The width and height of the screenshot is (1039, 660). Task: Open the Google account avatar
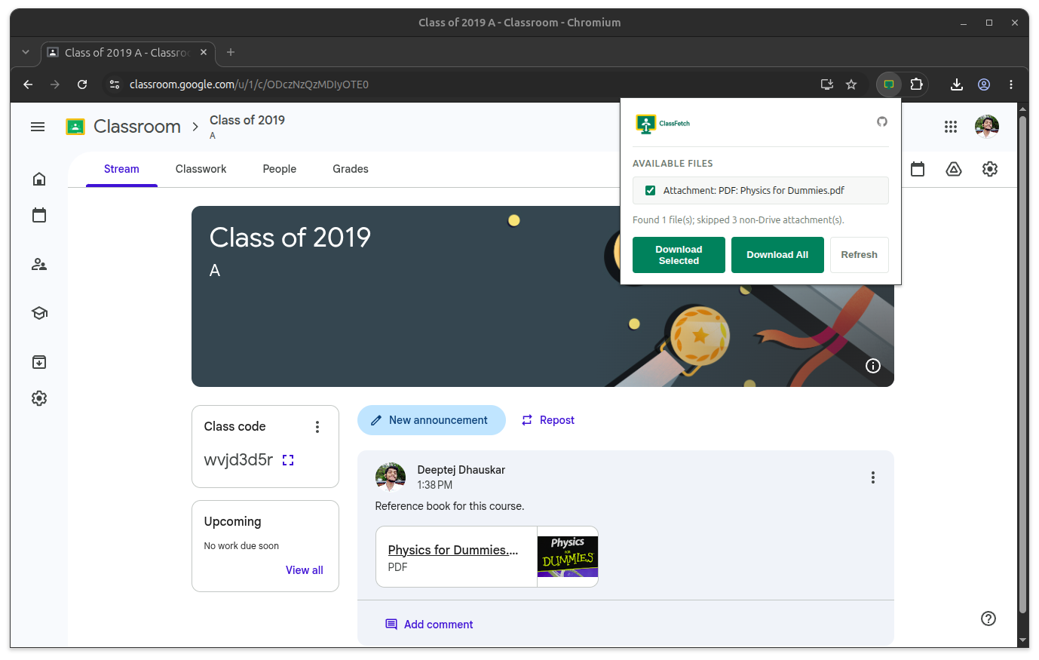click(x=987, y=127)
